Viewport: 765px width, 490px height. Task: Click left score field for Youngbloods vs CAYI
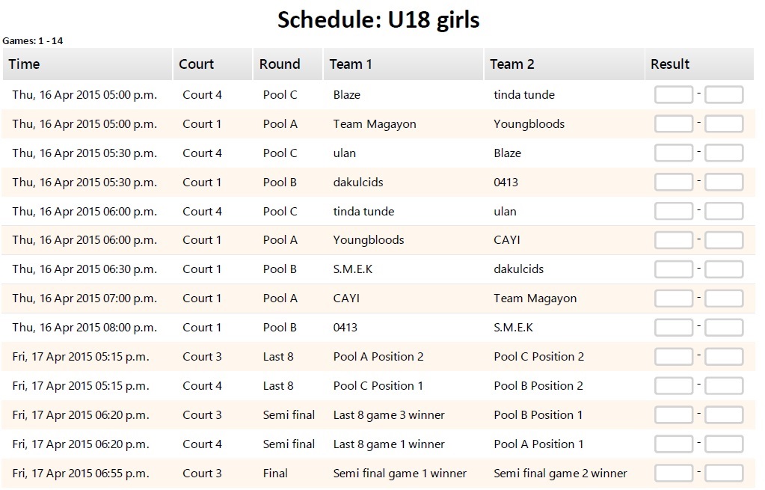tap(674, 240)
